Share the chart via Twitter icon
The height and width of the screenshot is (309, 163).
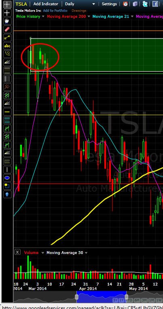[145, 4]
